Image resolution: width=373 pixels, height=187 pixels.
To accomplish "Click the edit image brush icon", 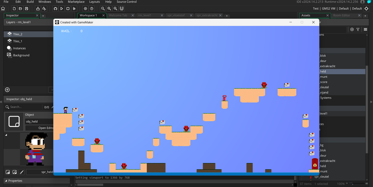I will pos(22,172).
